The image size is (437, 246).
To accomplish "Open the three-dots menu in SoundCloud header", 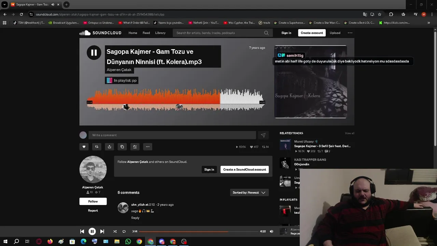I will [x=350, y=33].
